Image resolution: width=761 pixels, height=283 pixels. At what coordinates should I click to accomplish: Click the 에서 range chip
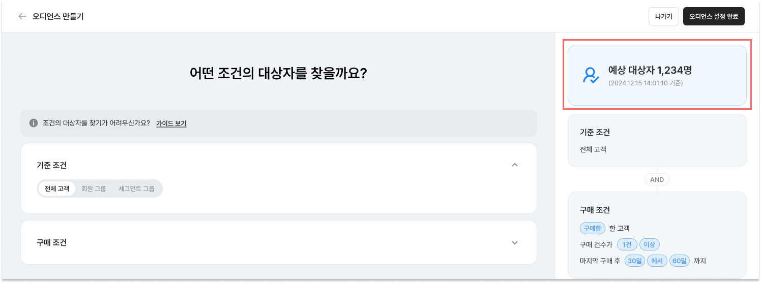point(657,261)
